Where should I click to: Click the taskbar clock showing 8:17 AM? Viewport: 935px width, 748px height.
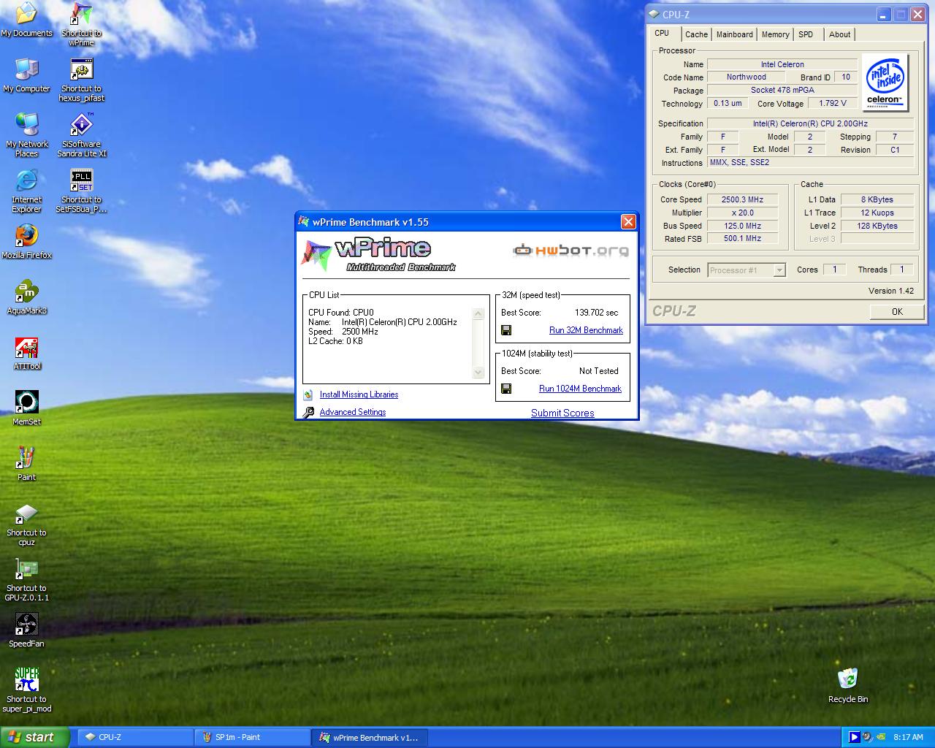[908, 738]
